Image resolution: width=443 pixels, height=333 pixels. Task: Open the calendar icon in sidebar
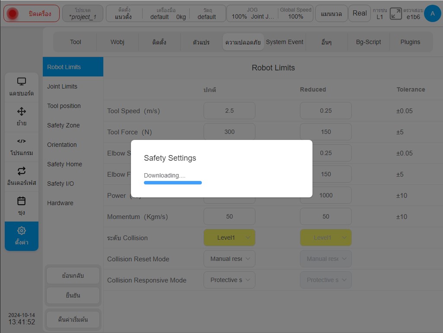(x=22, y=201)
